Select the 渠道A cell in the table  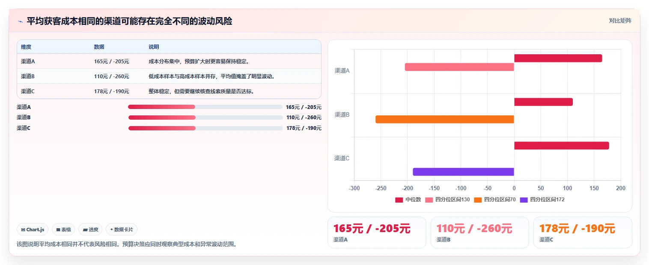pyautogui.click(x=28, y=62)
